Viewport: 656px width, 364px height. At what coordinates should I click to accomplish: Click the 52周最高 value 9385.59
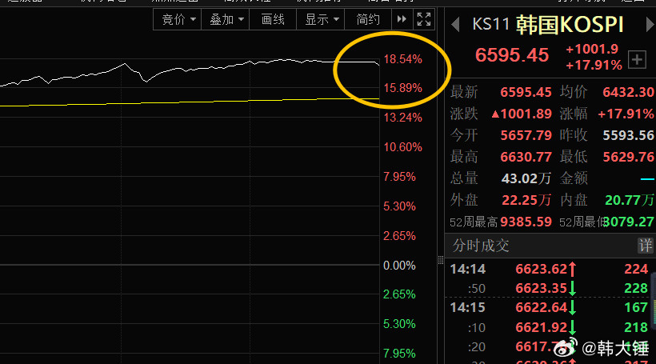point(526,222)
